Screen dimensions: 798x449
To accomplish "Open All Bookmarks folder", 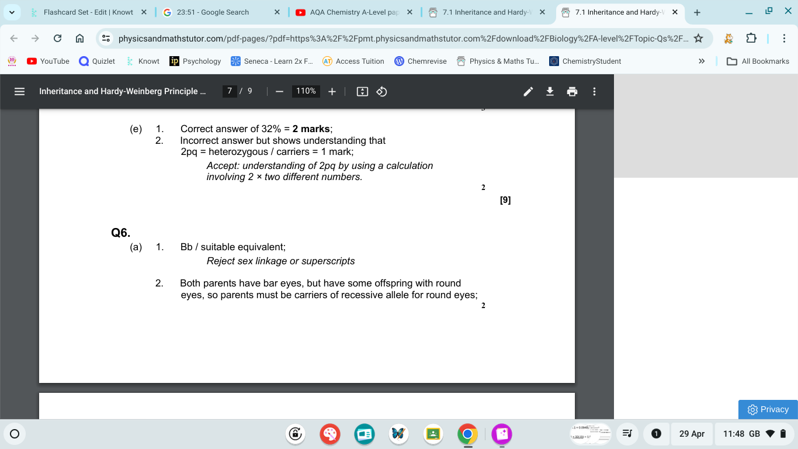I will tap(758, 61).
